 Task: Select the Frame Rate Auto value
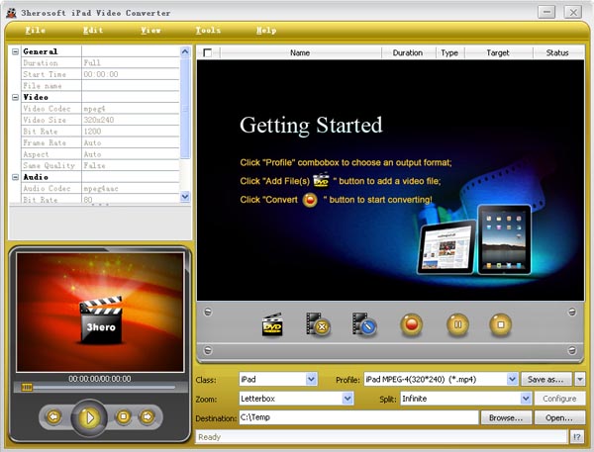(x=131, y=142)
